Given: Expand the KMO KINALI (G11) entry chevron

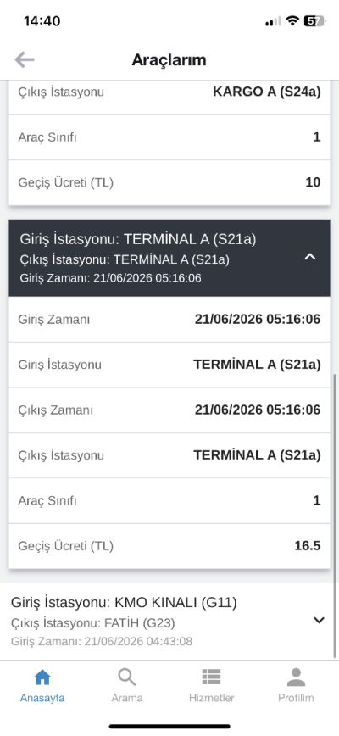Looking at the screenshot, I should pyautogui.click(x=319, y=620).
